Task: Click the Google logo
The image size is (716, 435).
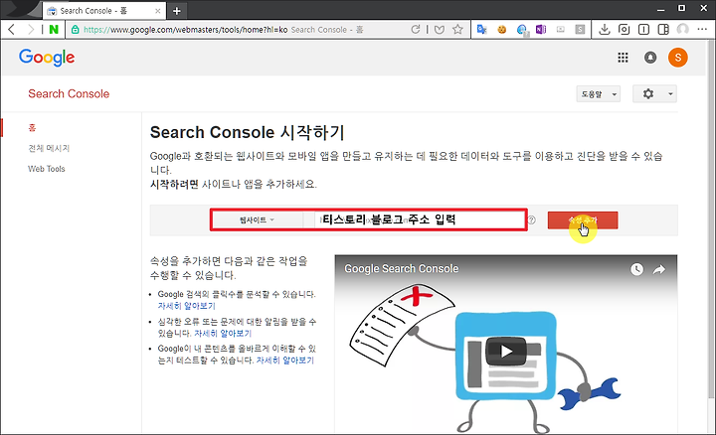Action: point(47,58)
